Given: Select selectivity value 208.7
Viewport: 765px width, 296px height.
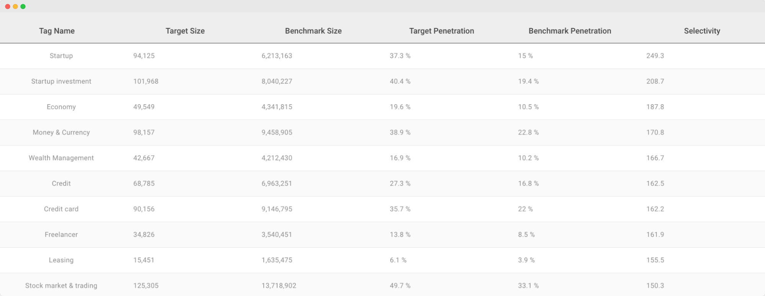Looking at the screenshot, I should coord(655,81).
